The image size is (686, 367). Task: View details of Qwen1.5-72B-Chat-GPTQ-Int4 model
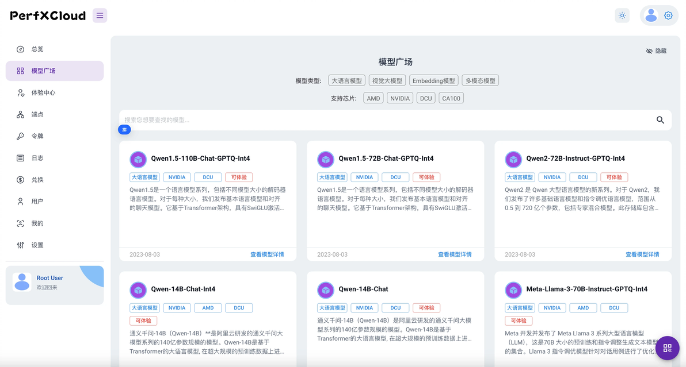tap(455, 254)
